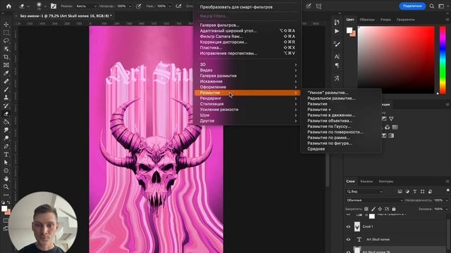
Task: Click the document tab Без имени-1
Action: point(66,16)
